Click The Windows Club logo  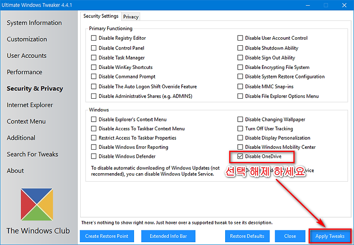[x=37, y=204]
